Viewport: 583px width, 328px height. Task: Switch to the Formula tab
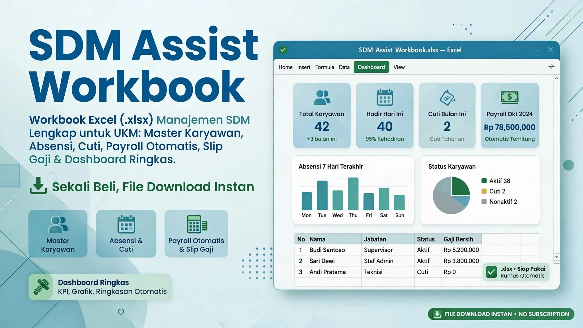point(325,67)
